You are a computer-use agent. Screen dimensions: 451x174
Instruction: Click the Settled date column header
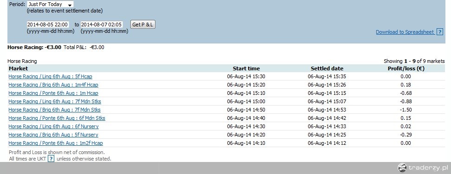click(327, 68)
